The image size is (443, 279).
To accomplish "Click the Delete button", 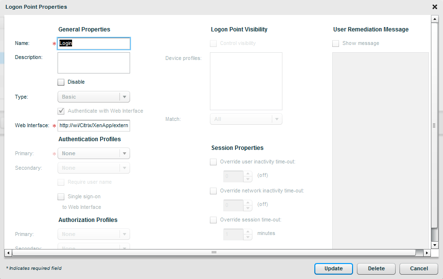I will tap(376, 268).
